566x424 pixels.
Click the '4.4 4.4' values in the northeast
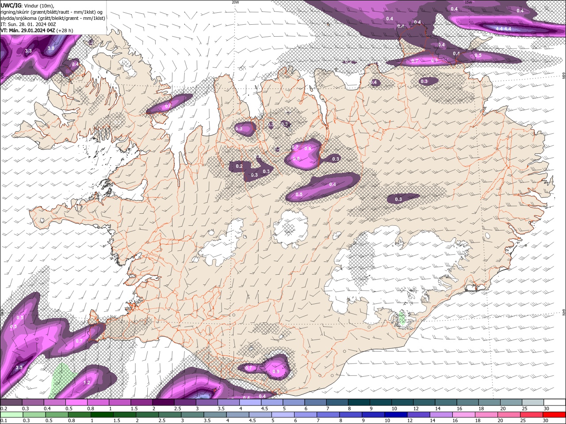coord(503,29)
